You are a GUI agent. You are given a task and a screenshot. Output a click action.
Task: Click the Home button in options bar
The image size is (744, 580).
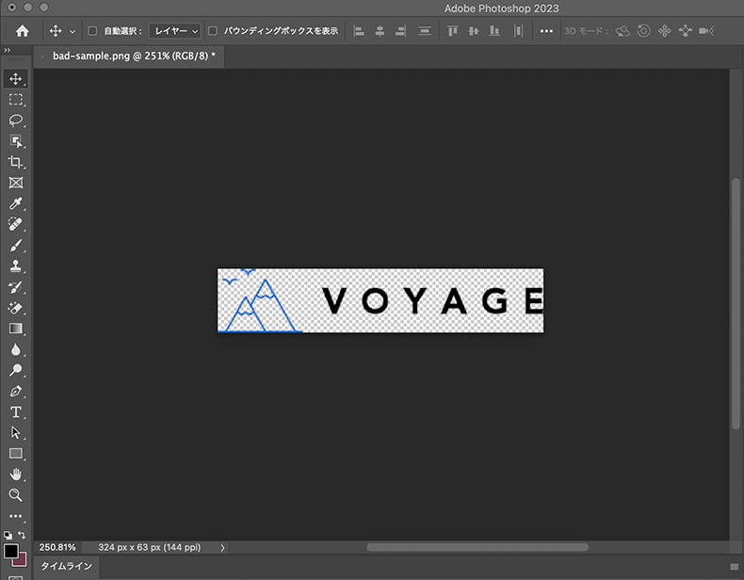(22, 31)
